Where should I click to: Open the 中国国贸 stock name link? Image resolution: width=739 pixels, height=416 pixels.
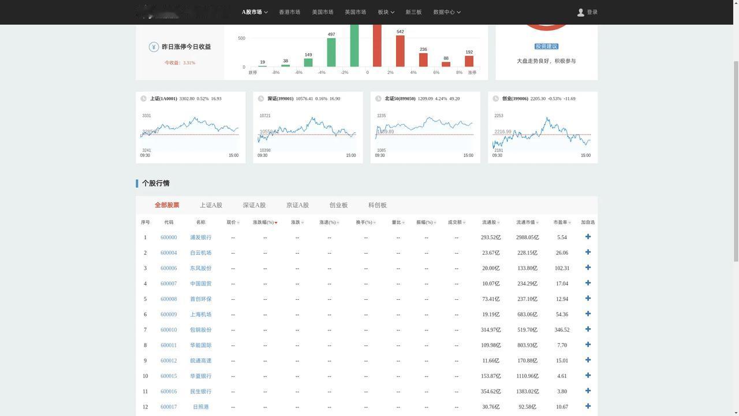201,284
